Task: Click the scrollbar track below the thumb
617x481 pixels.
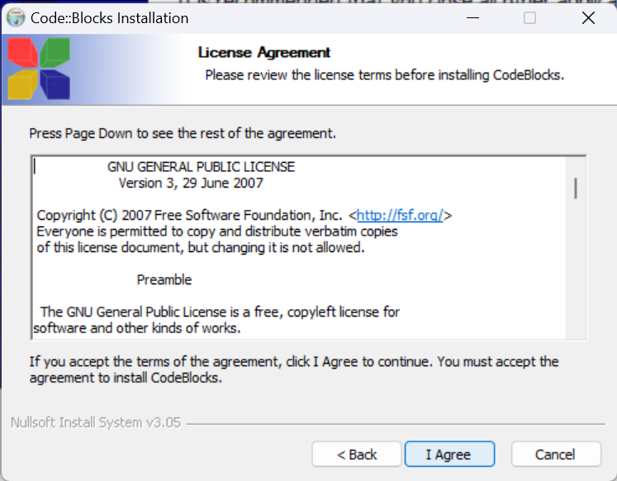Action: 576,268
